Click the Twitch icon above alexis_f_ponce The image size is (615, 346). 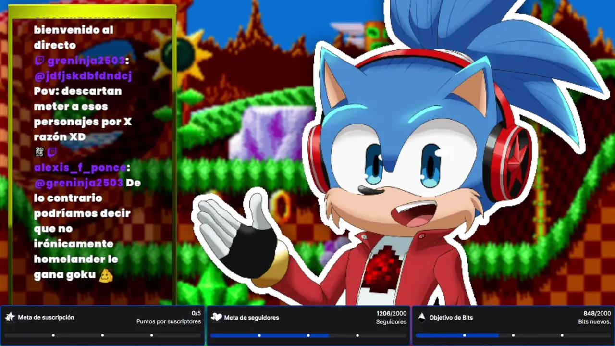click(52, 152)
